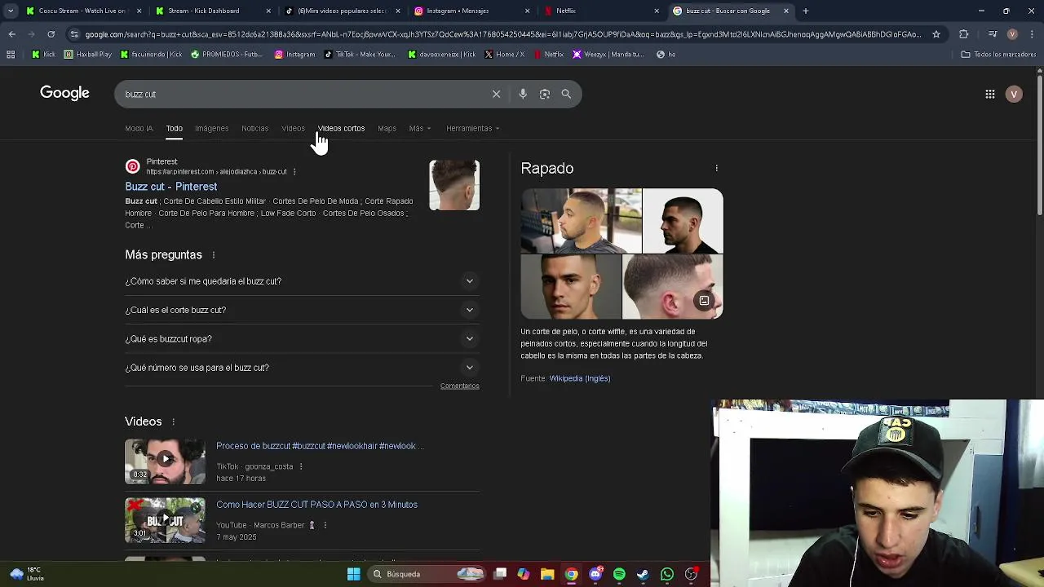The width and height of the screenshot is (1044, 587).
Task: Switch to the Noticias tab
Action: (254, 128)
